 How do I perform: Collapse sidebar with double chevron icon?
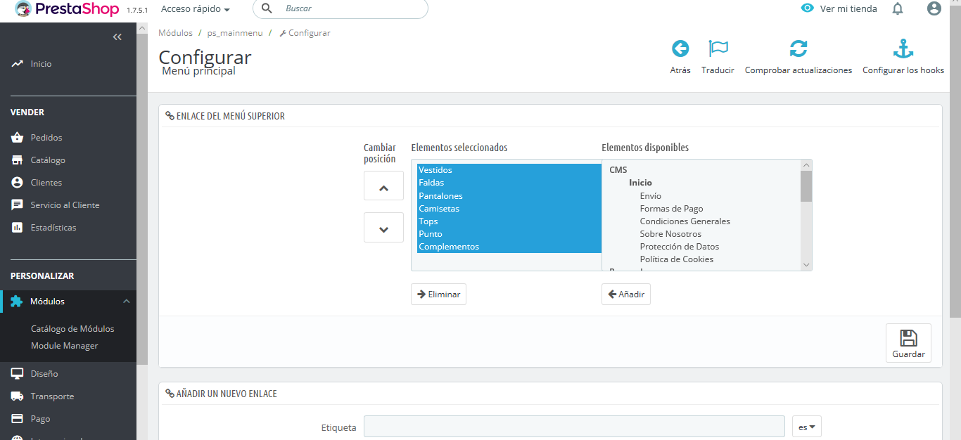point(117,37)
